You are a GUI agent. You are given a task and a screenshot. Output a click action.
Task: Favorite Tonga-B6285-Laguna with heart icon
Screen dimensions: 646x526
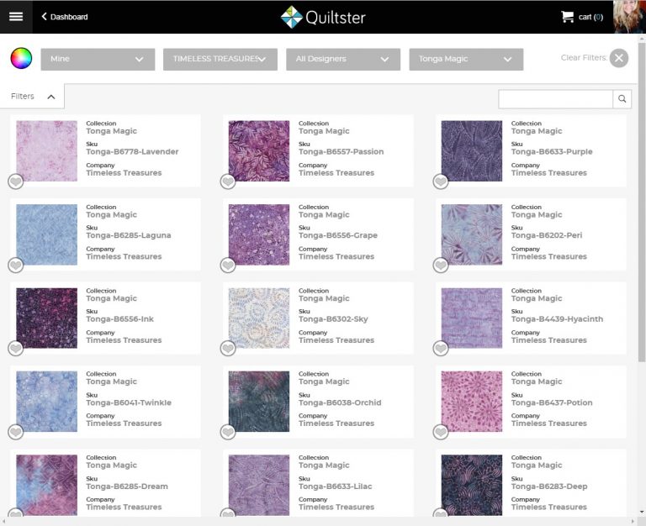16,265
